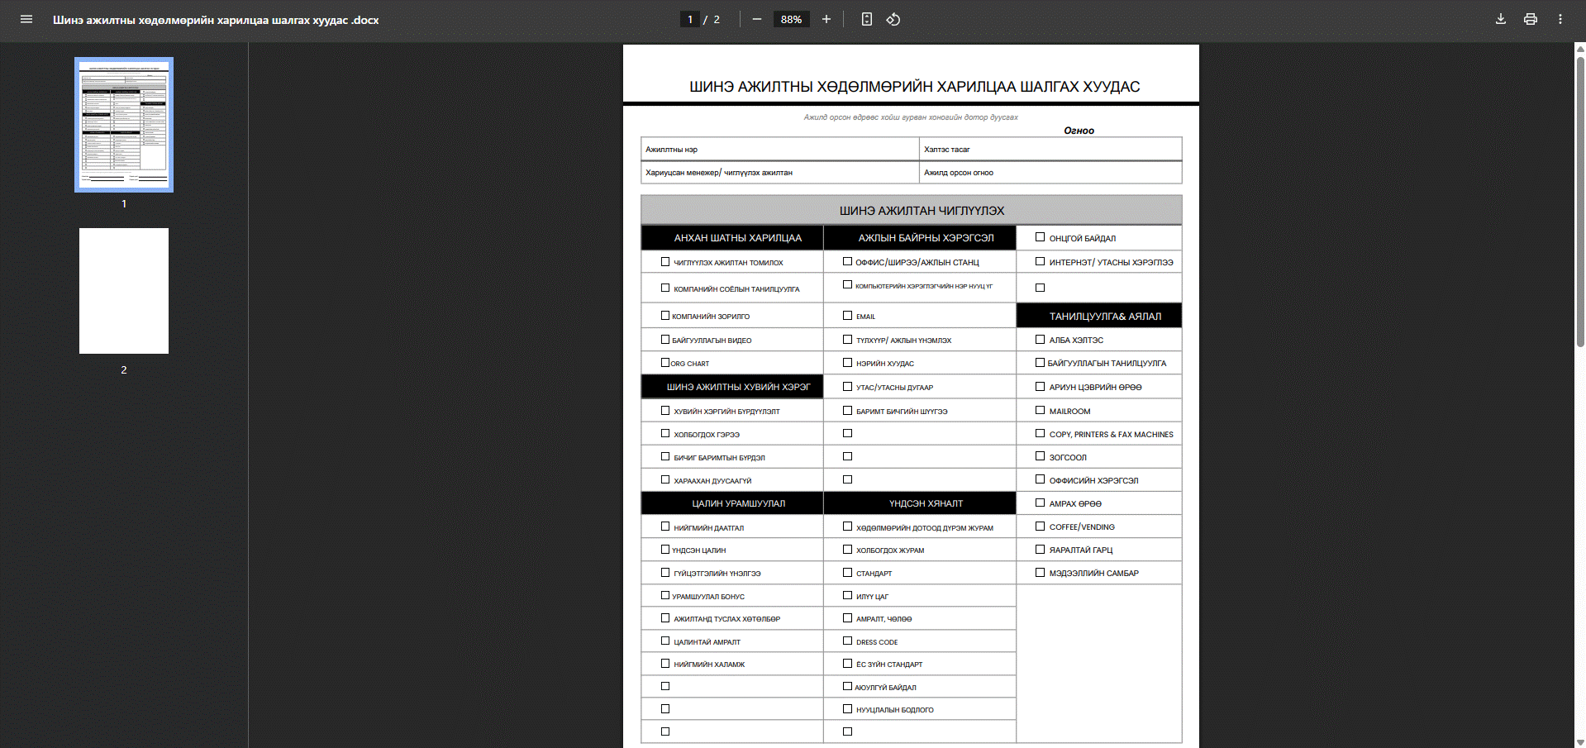
Task: Click the 88% zoom level field
Action: [791, 19]
